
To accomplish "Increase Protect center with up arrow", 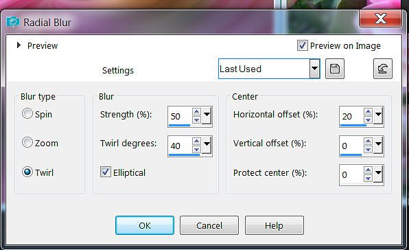I will point(368,170).
